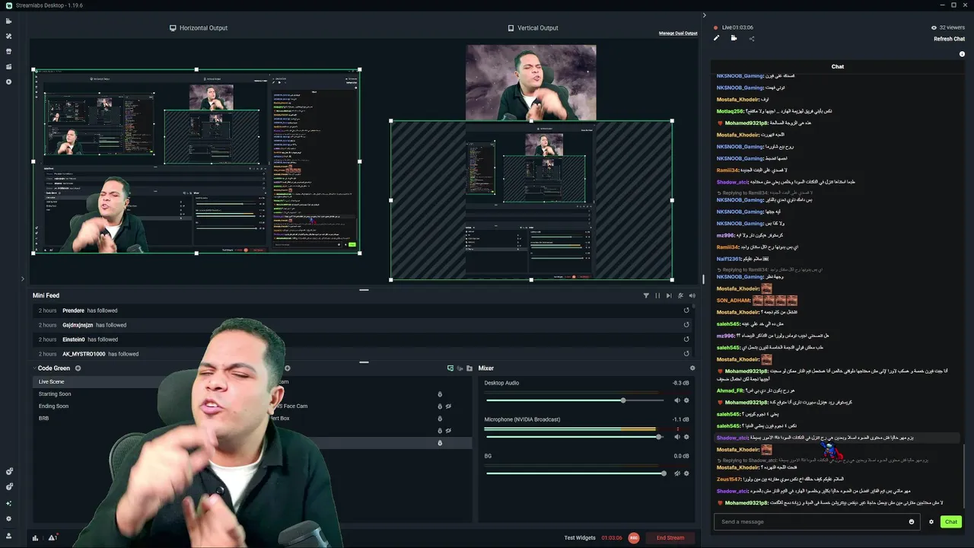The image size is (974, 548).
Task: Replay the Einstein0 has followed alert
Action: tap(686, 339)
